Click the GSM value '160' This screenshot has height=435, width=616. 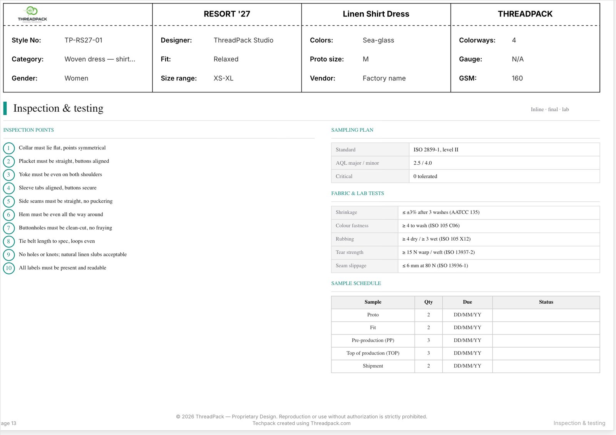517,78
